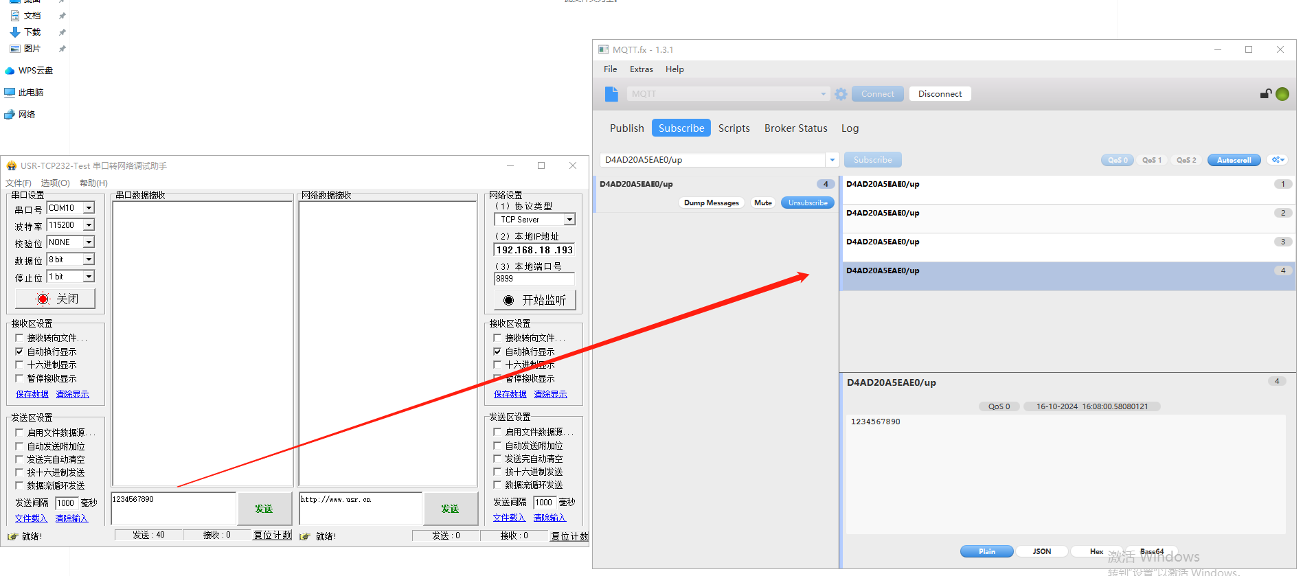The width and height of the screenshot is (1303, 576).
Task: Click the Unsubscribe button
Action: tap(808, 203)
